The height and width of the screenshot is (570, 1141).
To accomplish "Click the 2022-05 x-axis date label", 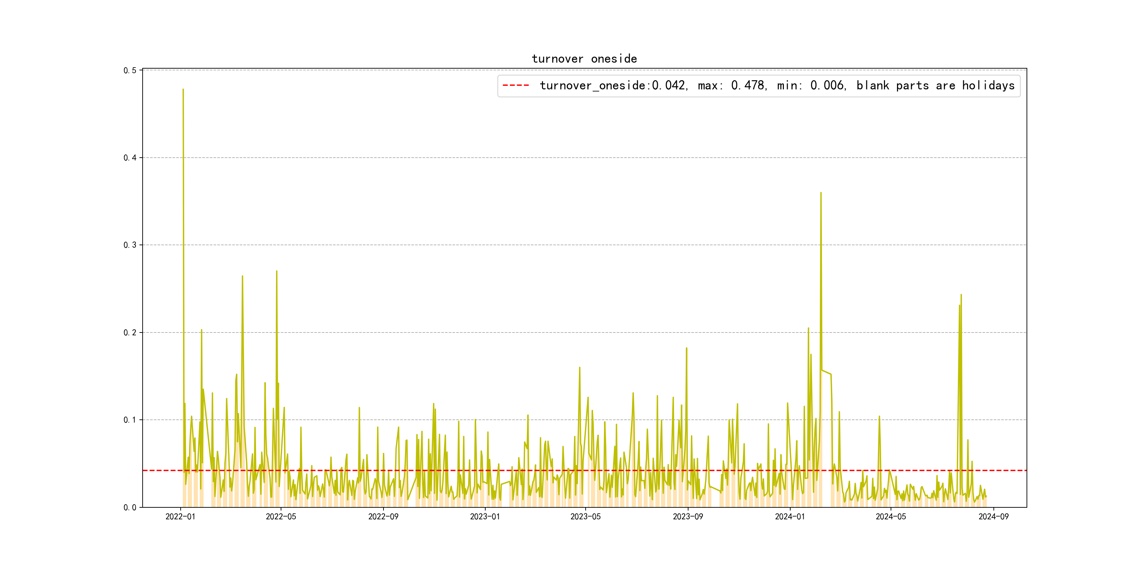I will pos(281,517).
